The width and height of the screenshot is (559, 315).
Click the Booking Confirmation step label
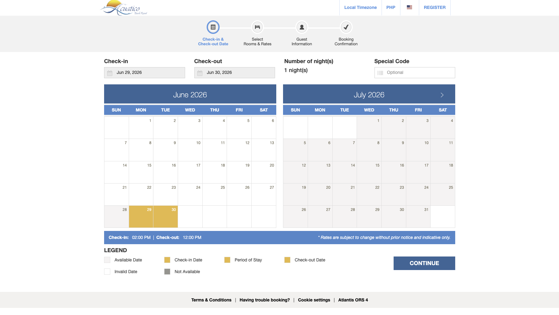coord(346,42)
